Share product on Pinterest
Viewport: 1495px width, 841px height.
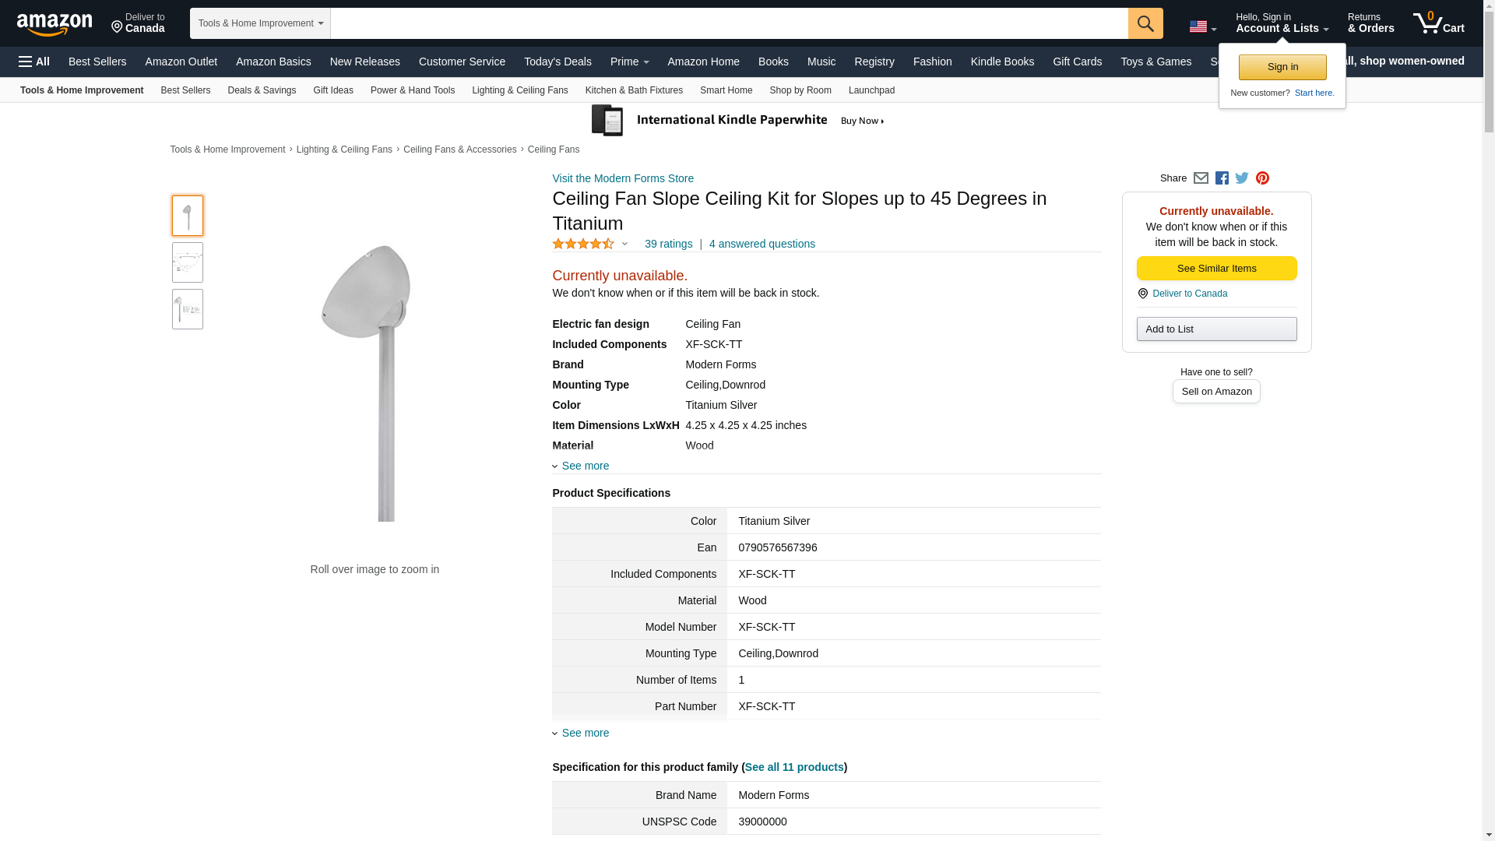point(1262,178)
